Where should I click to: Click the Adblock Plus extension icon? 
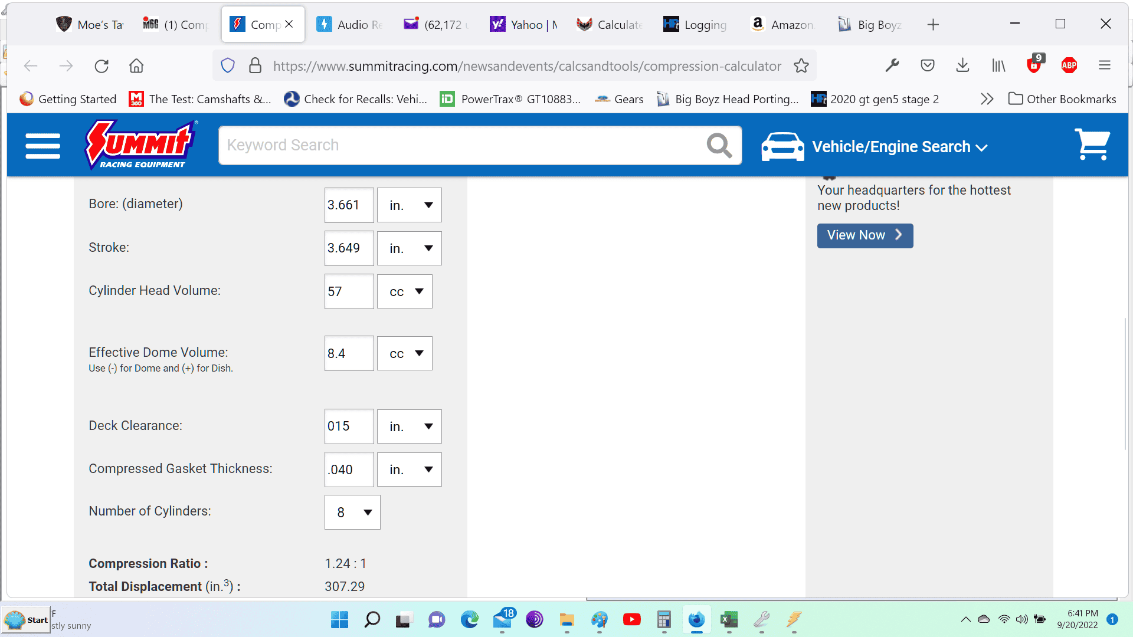[1069, 65]
